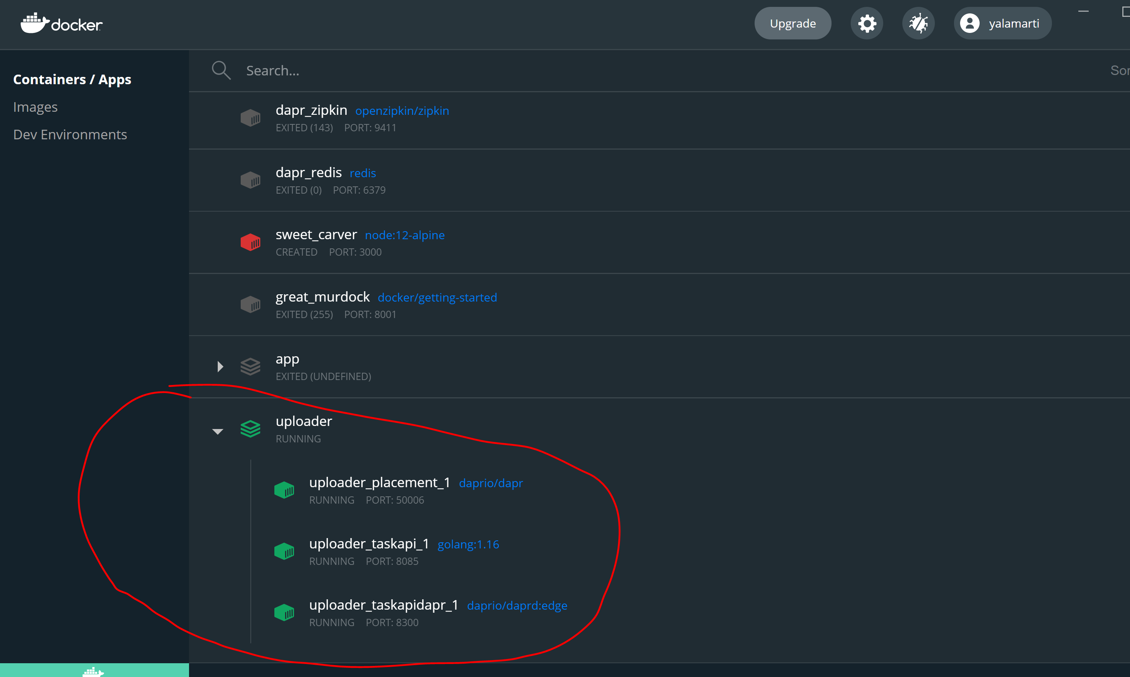Click the whale icon in bottom status bar
The width and height of the screenshot is (1130, 677).
click(x=93, y=671)
